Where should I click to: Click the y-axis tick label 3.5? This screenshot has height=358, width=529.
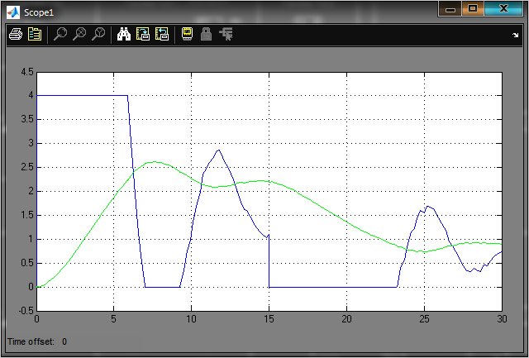click(x=27, y=119)
